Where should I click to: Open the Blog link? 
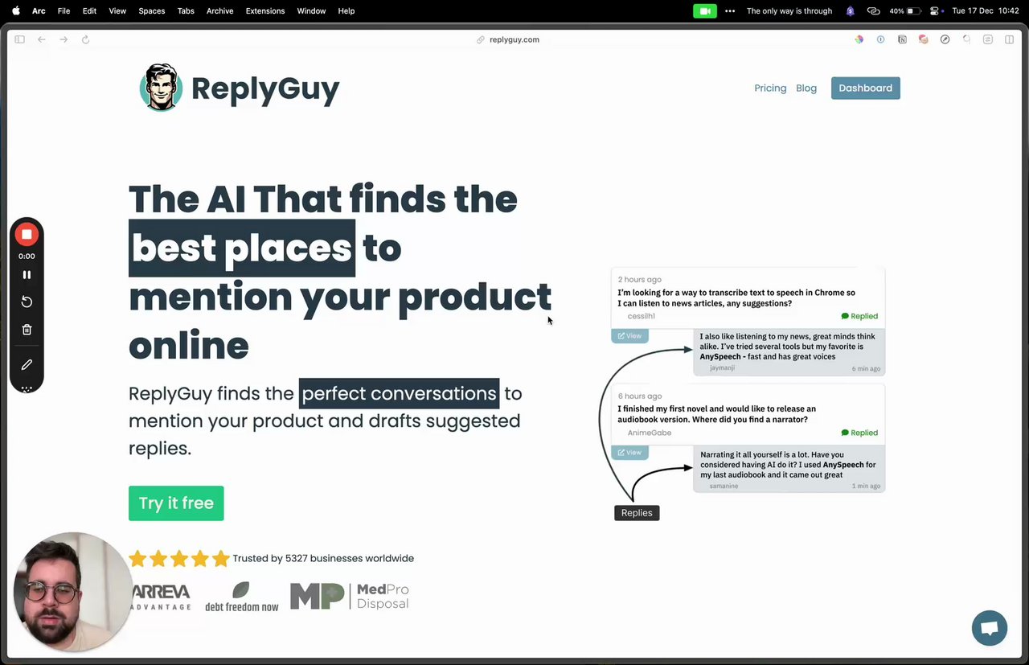click(x=806, y=88)
